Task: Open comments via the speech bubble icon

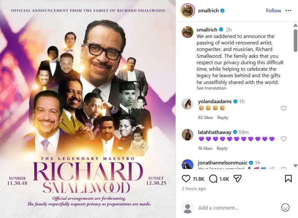Action: pyautogui.click(x=213, y=179)
